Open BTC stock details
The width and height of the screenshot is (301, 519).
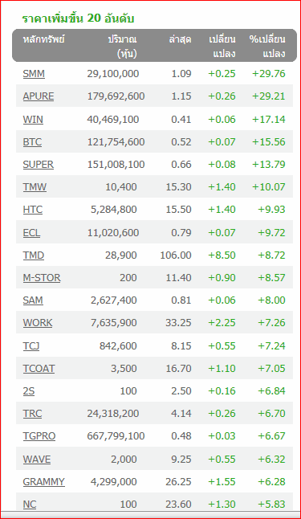tap(32, 141)
